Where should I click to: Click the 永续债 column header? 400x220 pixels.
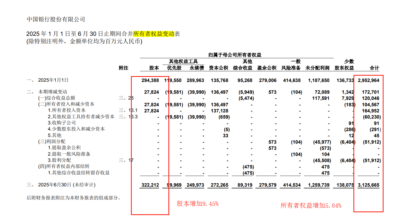pyautogui.click(x=197, y=68)
